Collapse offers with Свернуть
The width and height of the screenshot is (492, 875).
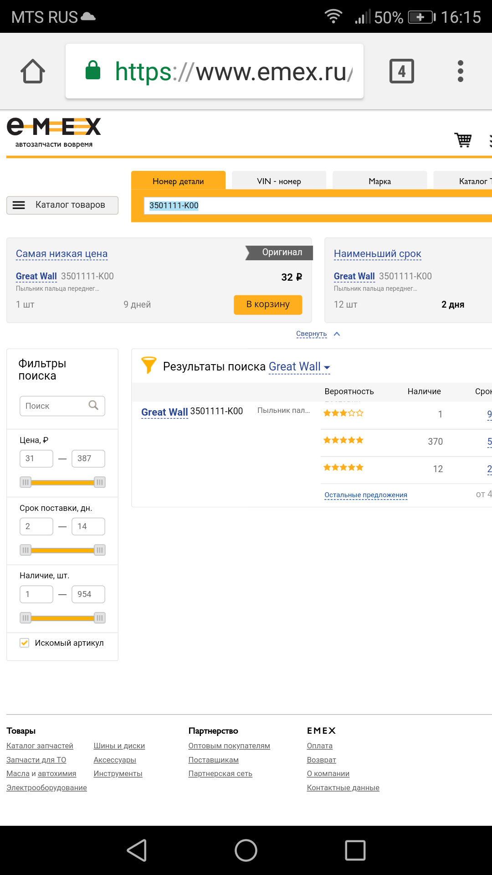click(312, 334)
